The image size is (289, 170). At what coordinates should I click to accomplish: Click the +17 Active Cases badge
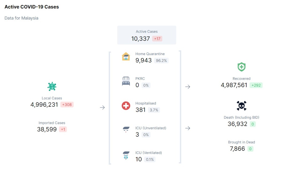(157, 39)
